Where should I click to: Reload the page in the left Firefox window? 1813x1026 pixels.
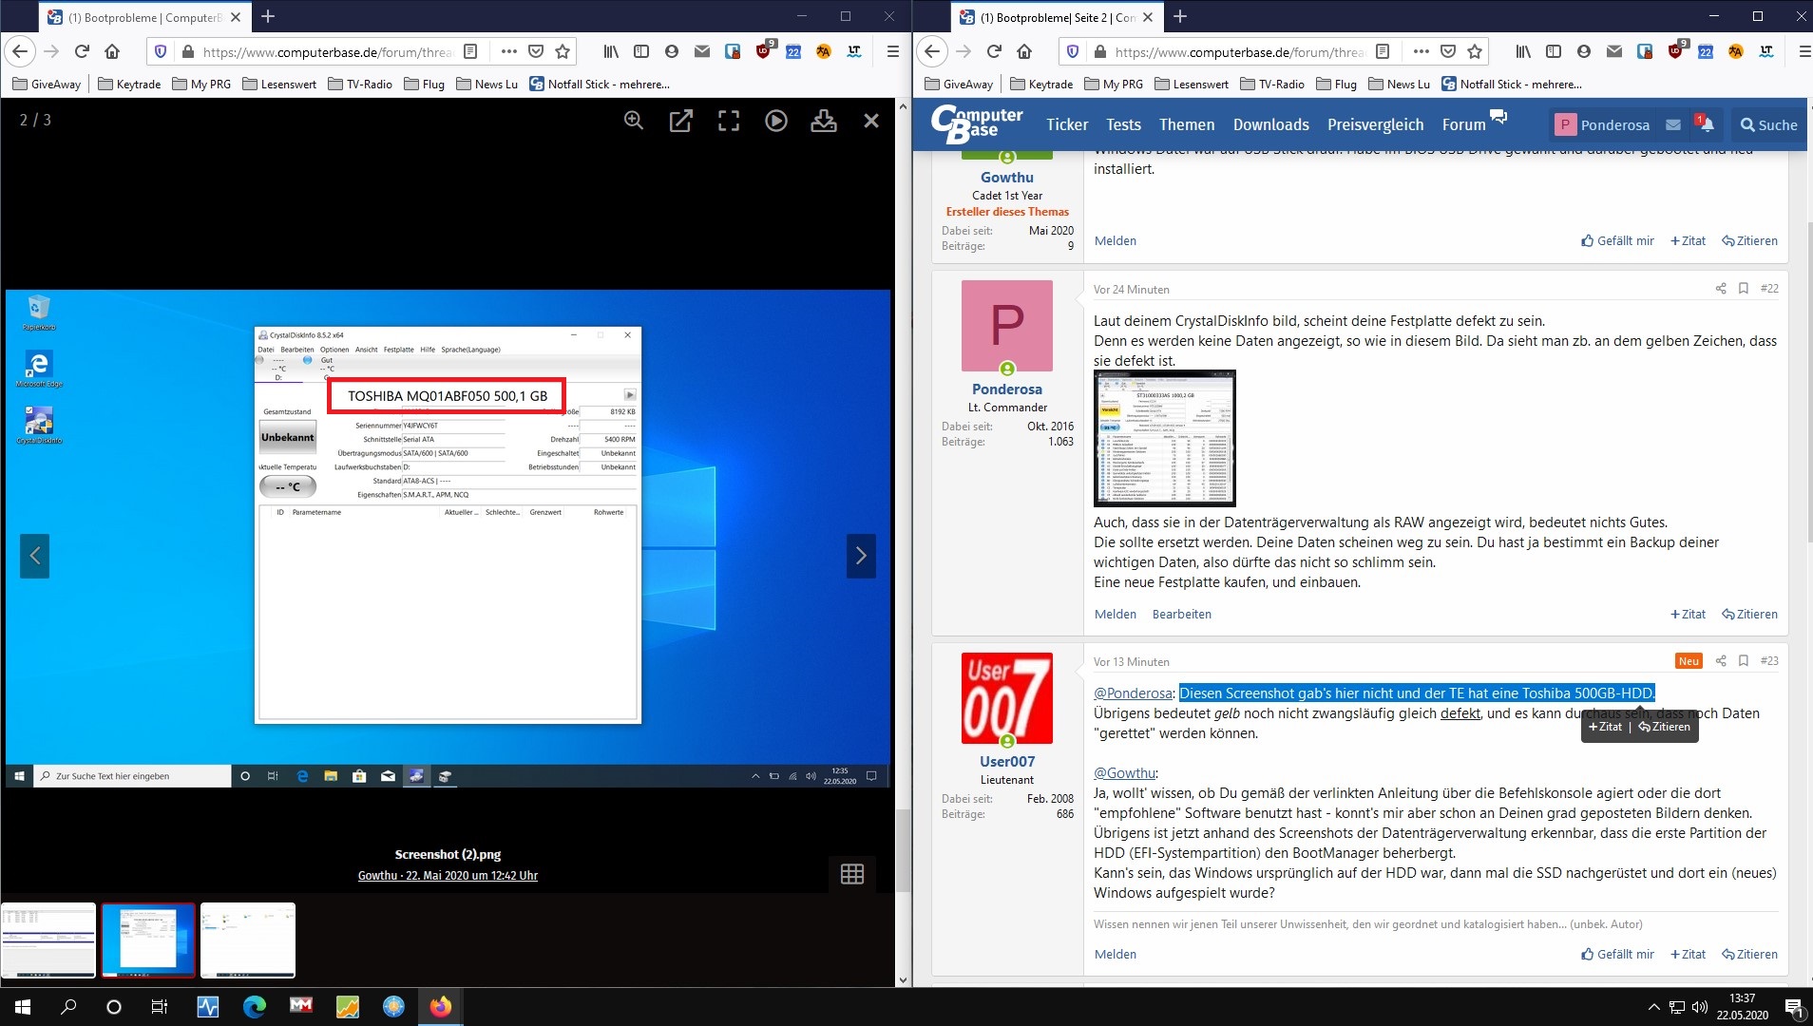coord(82,51)
